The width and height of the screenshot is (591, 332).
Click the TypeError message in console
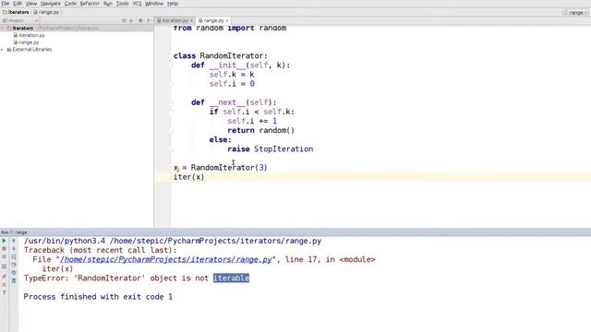pos(137,279)
